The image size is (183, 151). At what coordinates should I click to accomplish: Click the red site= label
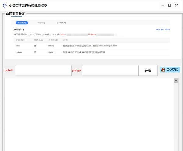coord(9,70)
